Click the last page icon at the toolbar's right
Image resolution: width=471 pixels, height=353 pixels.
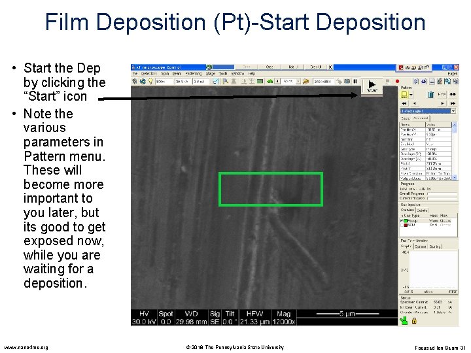tap(455, 81)
